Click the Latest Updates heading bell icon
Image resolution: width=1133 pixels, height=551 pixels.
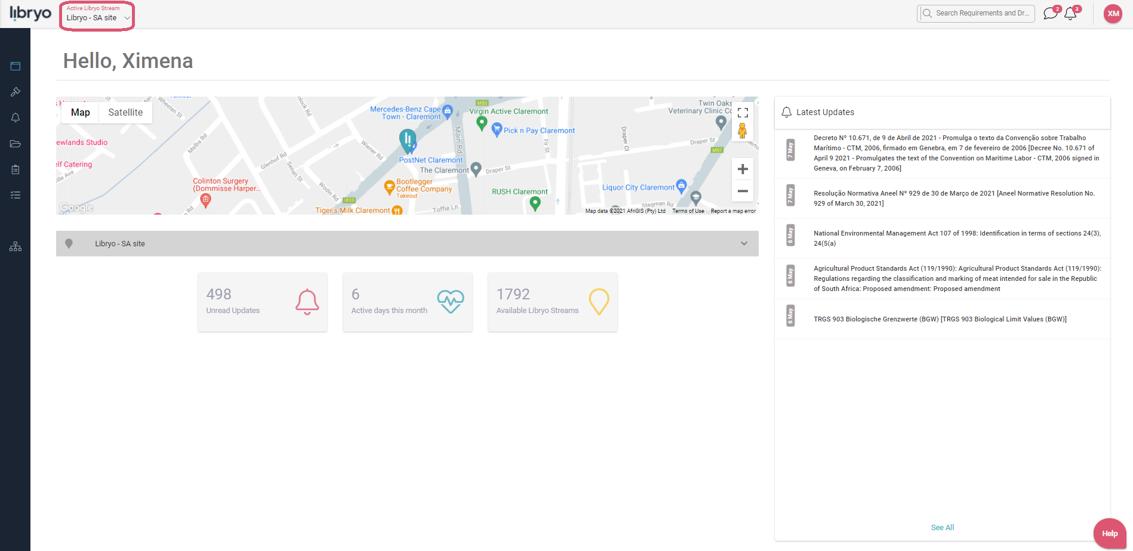787,112
